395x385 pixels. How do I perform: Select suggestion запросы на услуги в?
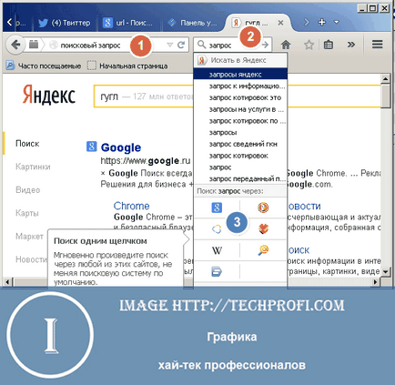click(x=240, y=109)
